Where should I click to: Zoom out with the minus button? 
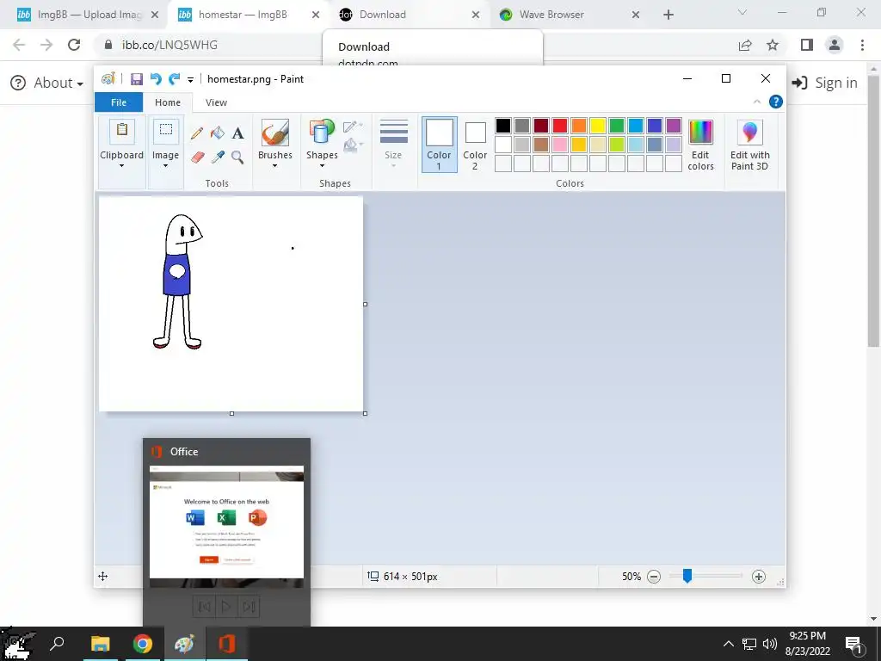click(654, 577)
